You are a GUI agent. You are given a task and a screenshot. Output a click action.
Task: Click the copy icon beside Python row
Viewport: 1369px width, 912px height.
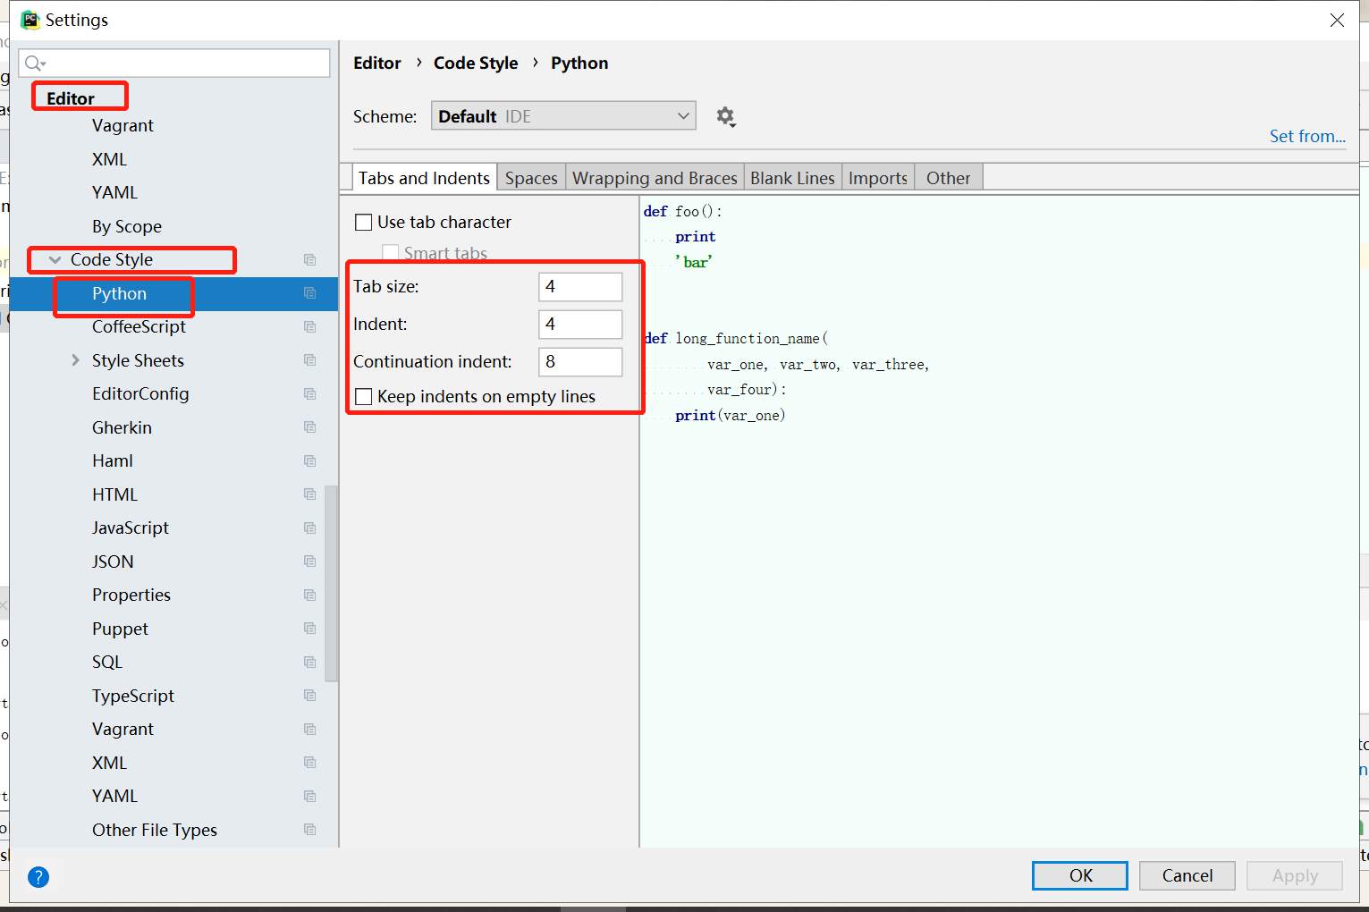310,293
